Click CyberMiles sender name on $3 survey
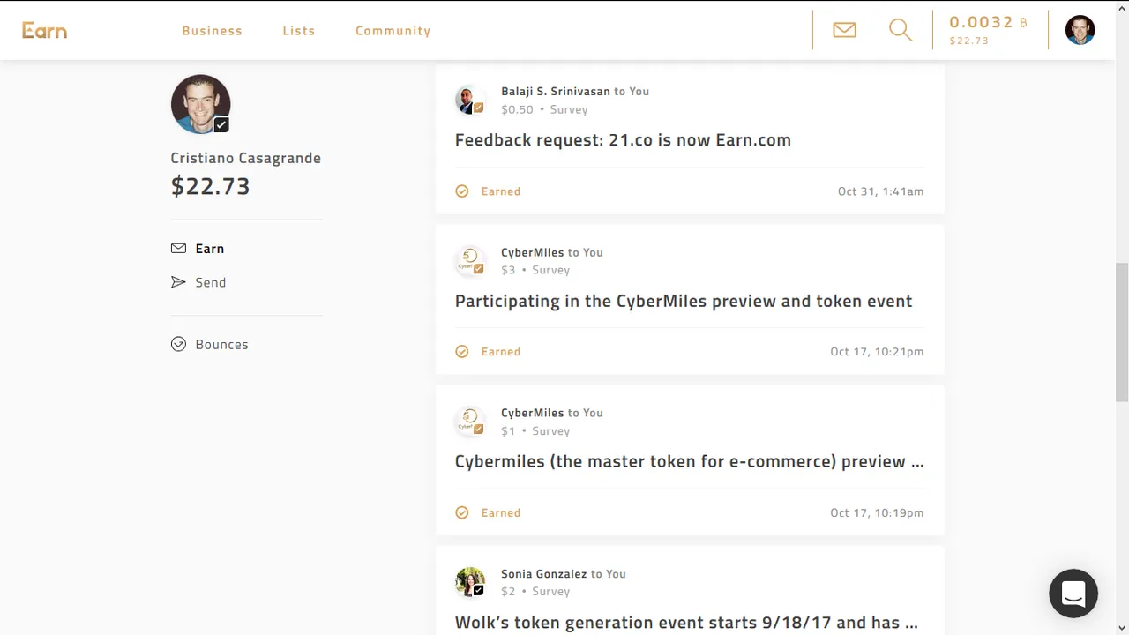This screenshot has height=635, width=1129. click(x=532, y=252)
